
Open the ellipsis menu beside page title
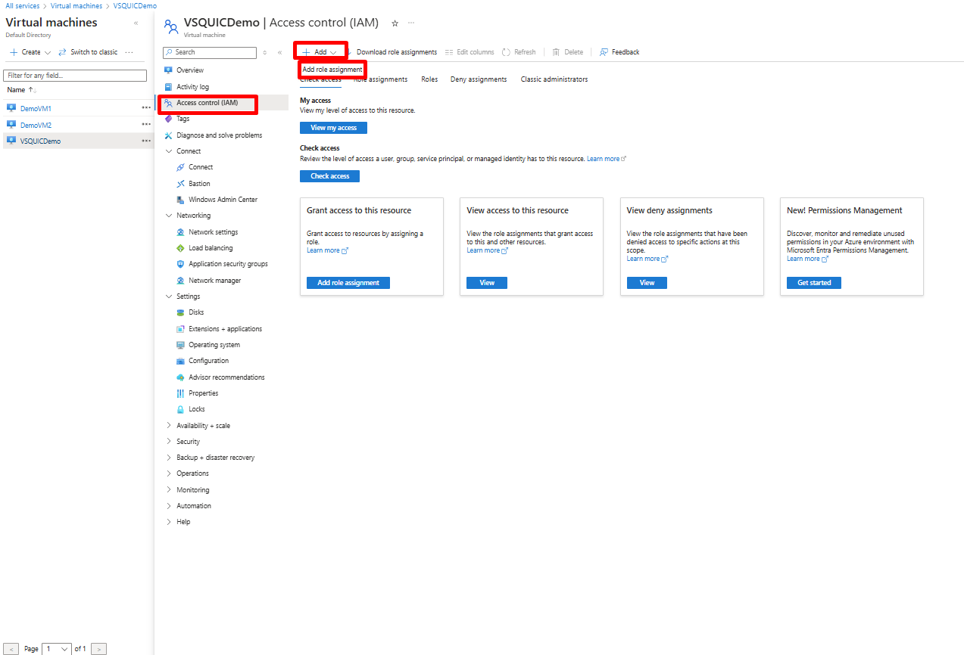point(411,23)
